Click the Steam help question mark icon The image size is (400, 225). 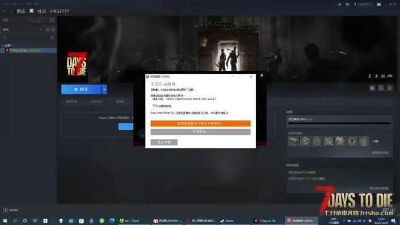point(355,5)
